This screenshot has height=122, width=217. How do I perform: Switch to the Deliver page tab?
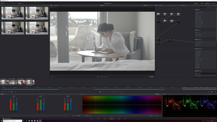[125, 118]
